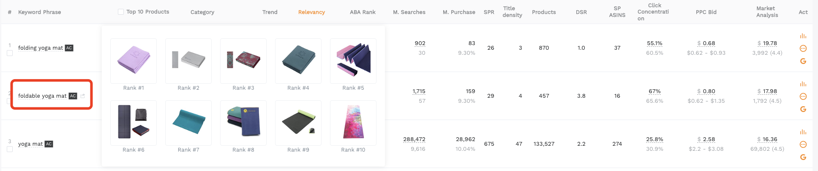Viewport: 818px width, 171px height.
Task: Click the ABA Rank column header
Action: pos(363,12)
